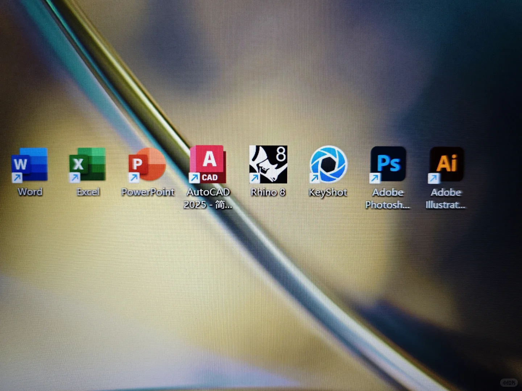Click the "Word" icon label

click(x=30, y=192)
